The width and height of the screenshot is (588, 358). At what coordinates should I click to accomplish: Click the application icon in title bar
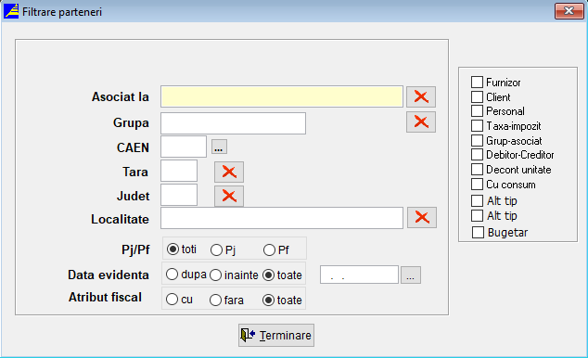pos(11,11)
